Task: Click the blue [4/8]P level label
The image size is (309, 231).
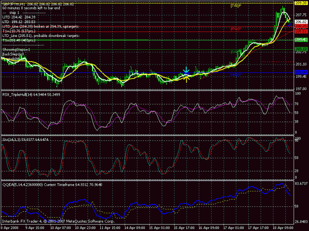Action: [x=236, y=75]
